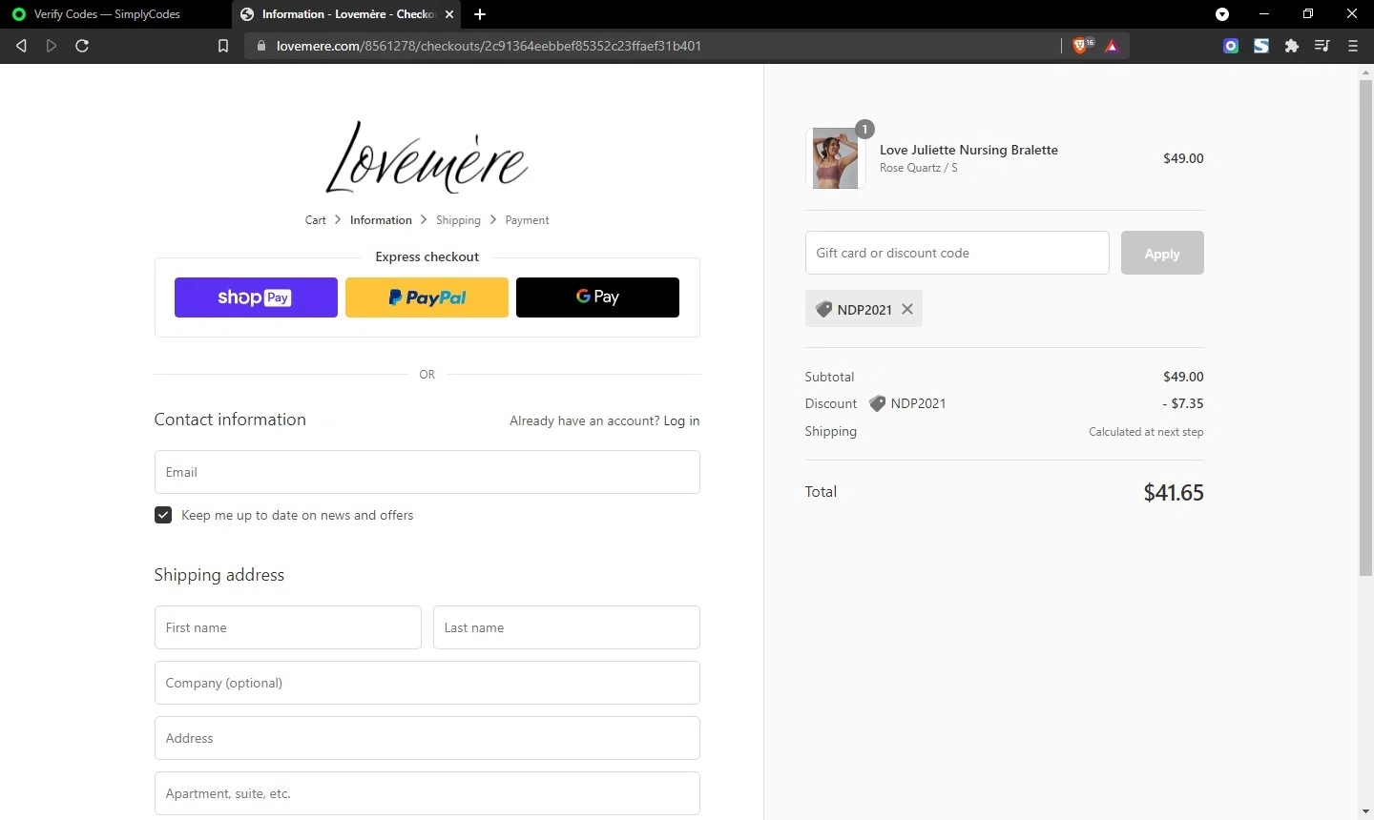Check out with PayPal

[427, 297]
